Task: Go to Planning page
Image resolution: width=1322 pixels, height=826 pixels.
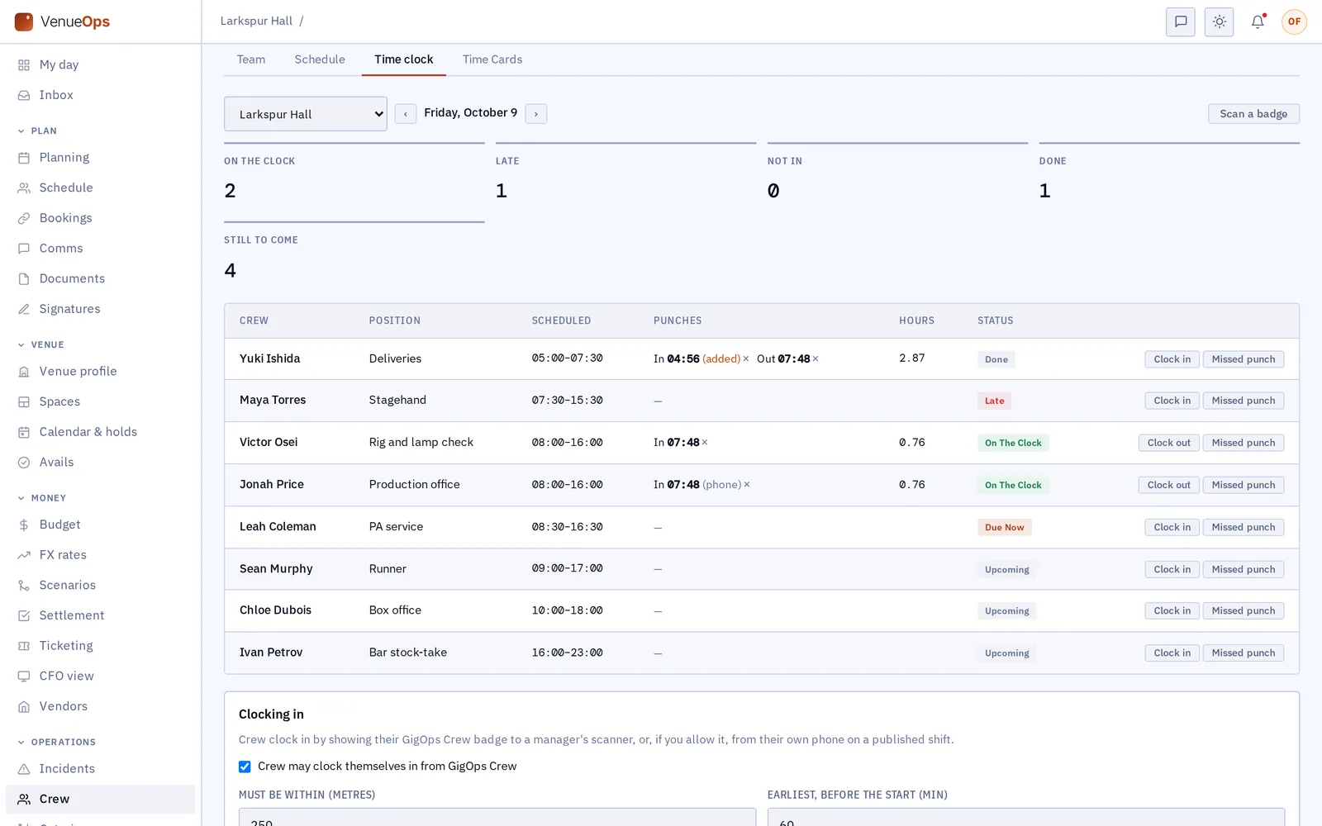Action: pyautogui.click(x=100, y=157)
